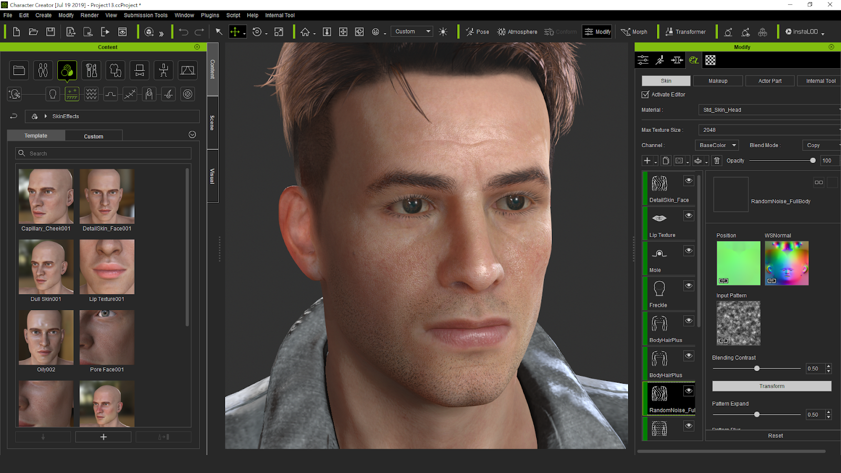Viewport: 841px width, 473px height.
Task: Click the Transformer button
Action: coord(685,32)
